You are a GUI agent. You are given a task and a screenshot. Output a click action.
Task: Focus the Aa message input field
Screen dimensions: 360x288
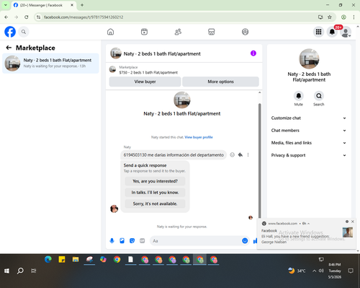[x=196, y=241]
